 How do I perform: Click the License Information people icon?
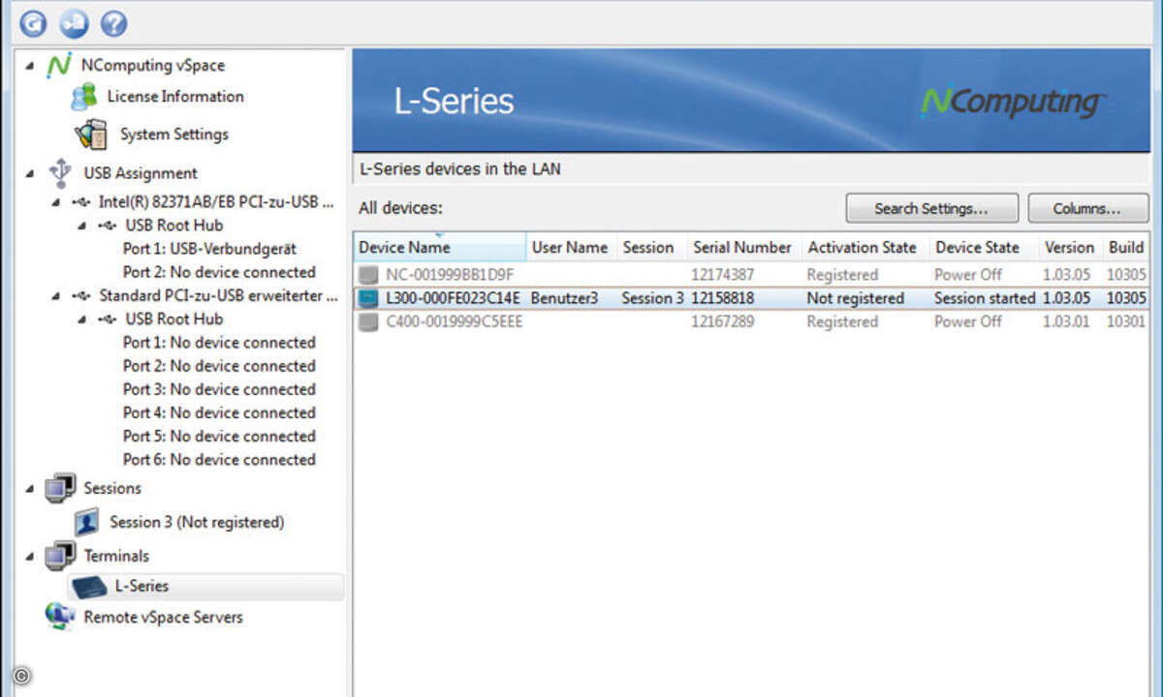[x=84, y=97]
